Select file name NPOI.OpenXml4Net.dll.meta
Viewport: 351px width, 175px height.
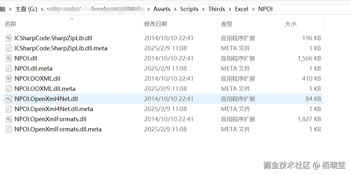pyautogui.click(x=54, y=109)
